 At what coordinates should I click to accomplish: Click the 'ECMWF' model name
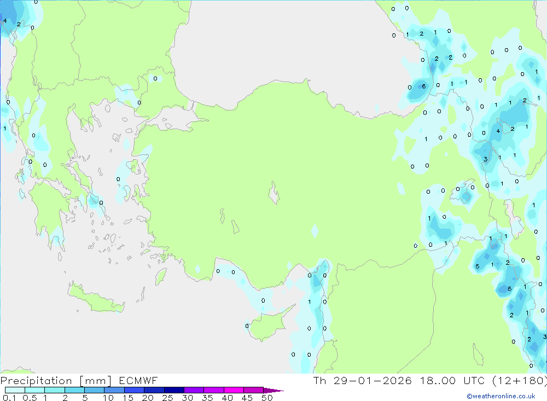[x=138, y=380]
